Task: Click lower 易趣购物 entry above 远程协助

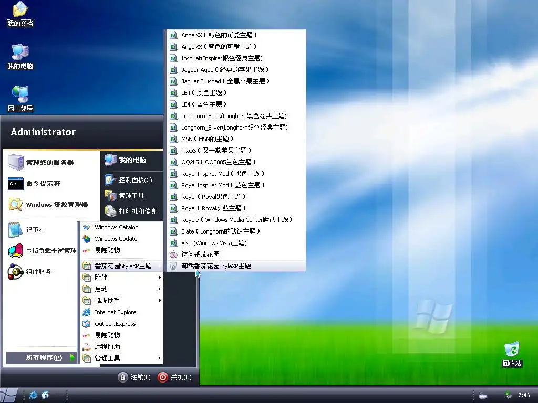Action: click(121, 335)
